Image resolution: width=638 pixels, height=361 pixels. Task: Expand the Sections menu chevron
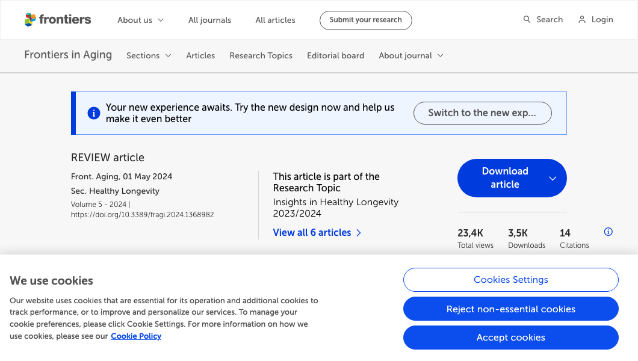pos(168,56)
